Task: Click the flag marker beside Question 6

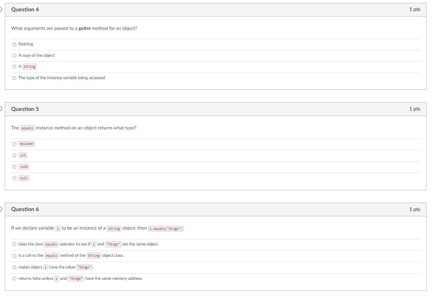Action: click(x=1, y=209)
